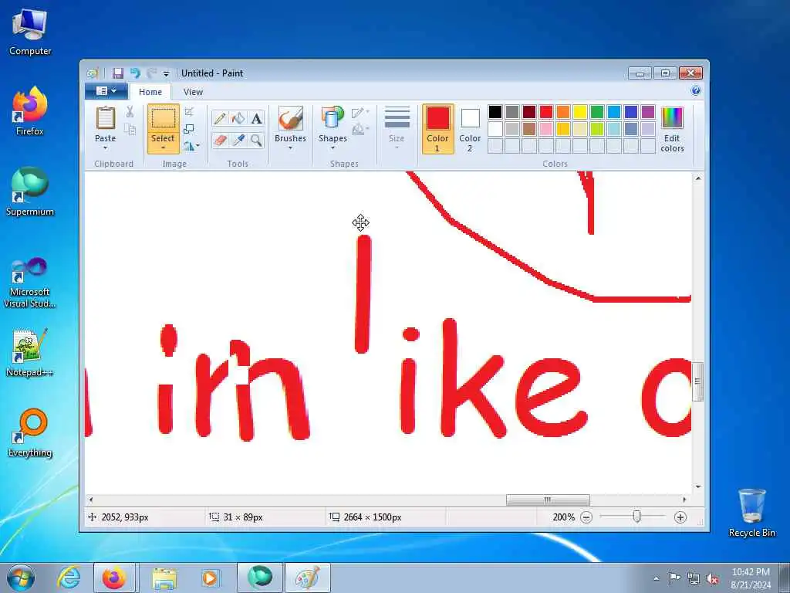This screenshot has width=790, height=593.
Task: Select the Eraser tool
Action: (x=220, y=140)
